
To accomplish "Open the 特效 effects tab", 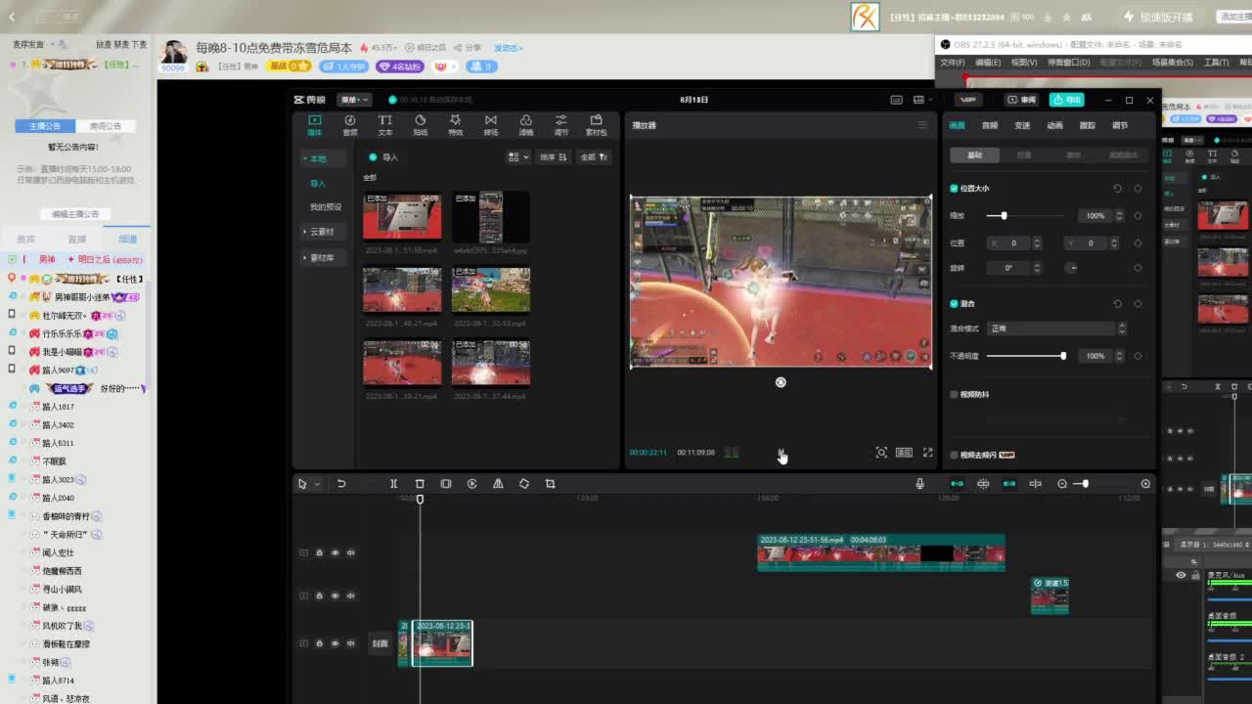I will pyautogui.click(x=455, y=124).
